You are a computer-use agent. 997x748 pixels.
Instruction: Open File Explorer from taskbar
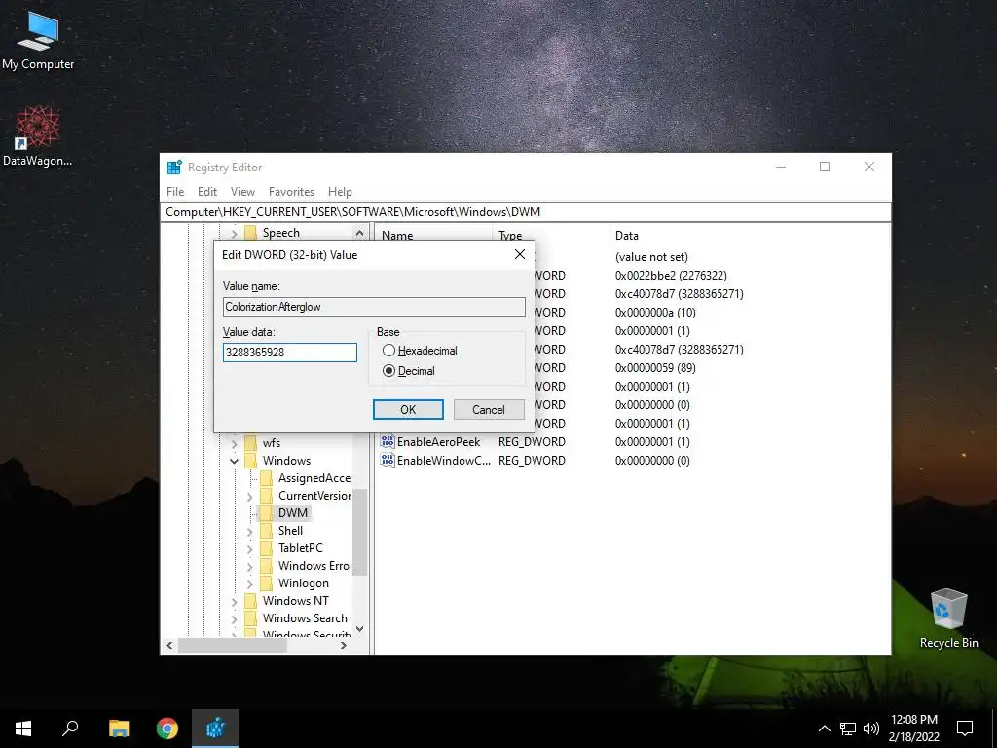(x=119, y=729)
